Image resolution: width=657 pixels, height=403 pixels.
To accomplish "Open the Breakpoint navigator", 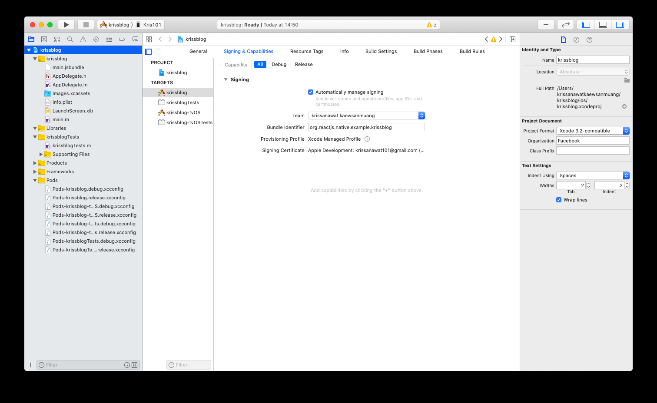I will 122,39.
